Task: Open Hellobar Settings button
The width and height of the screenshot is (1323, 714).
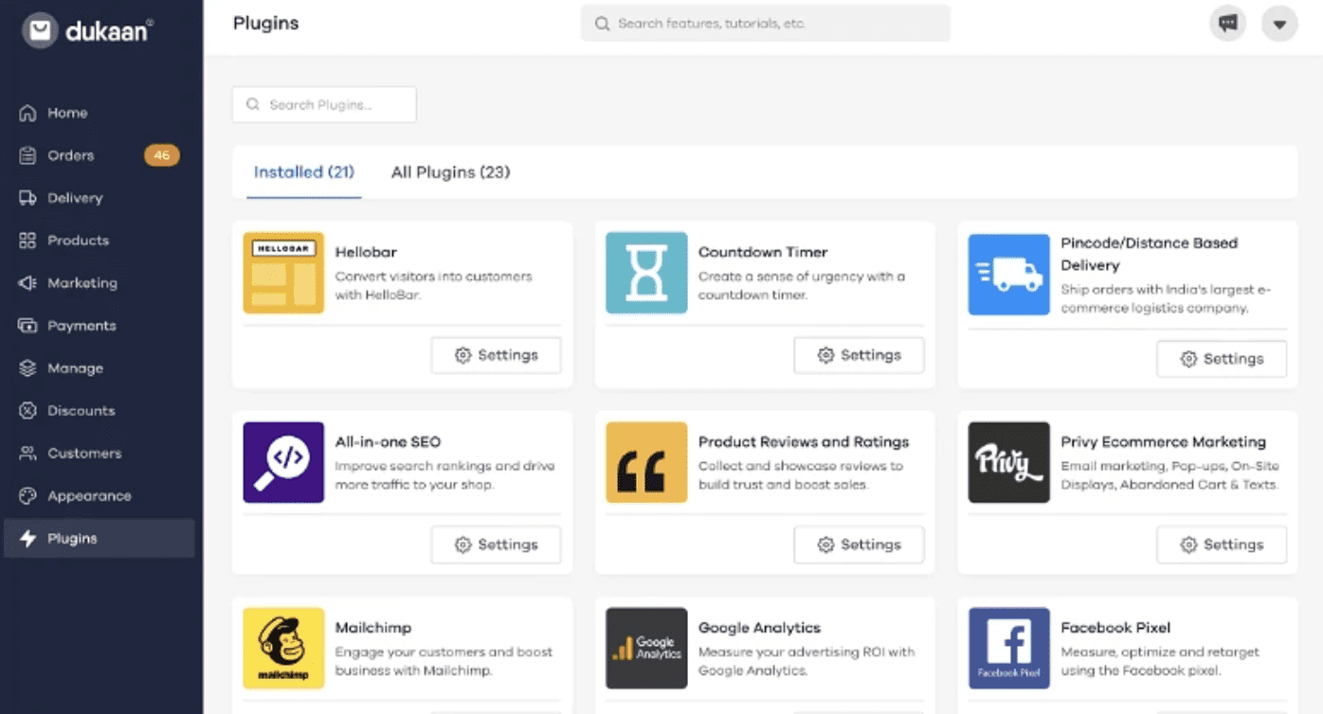Action: point(496,355)
